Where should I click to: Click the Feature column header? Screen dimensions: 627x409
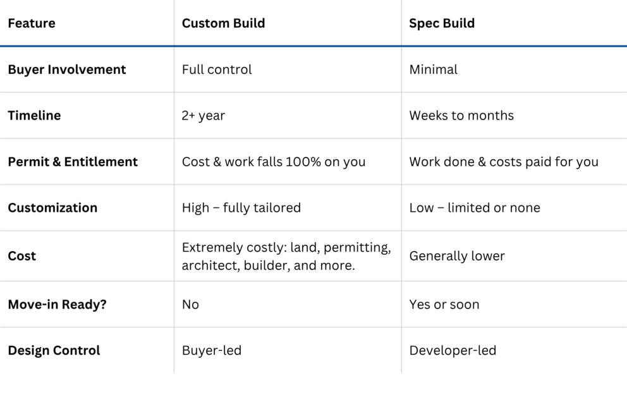[x=32, y=23]
